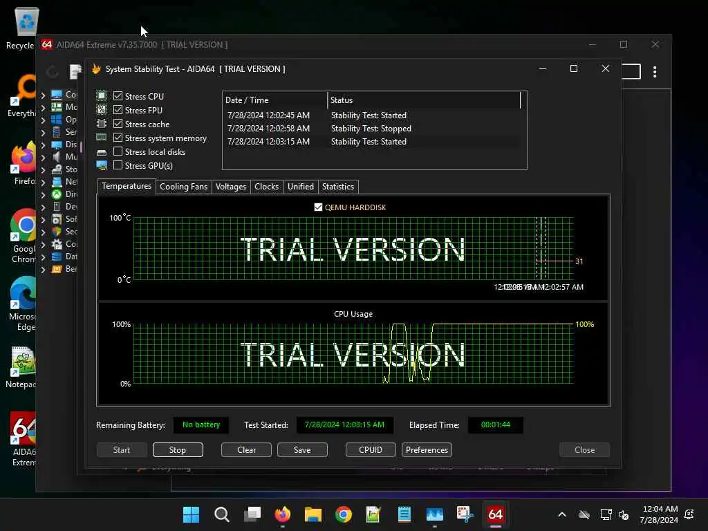Select the Storage drive tree icon
Viewport: 708px width, 531px height.
(x=57, y=169)
